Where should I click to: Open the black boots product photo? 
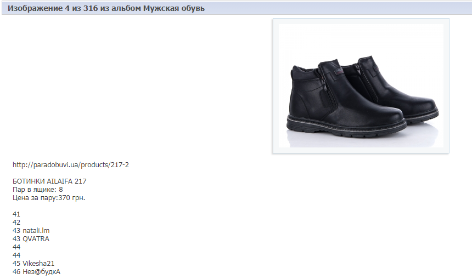tap(361, 86)
